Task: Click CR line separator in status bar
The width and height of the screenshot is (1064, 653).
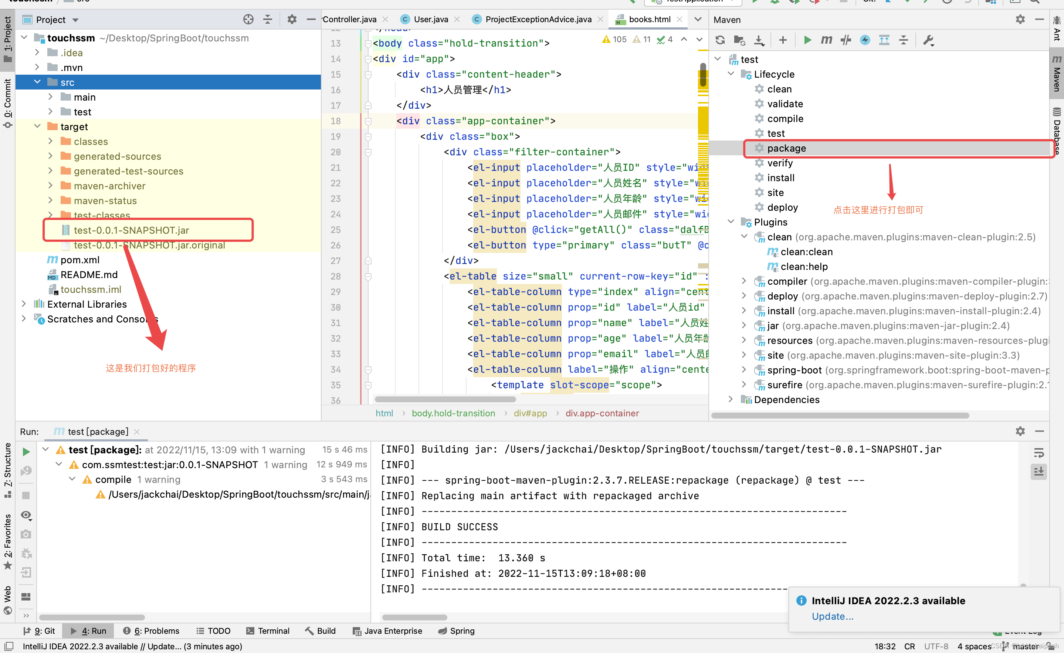Action: (x=909, y=646)
